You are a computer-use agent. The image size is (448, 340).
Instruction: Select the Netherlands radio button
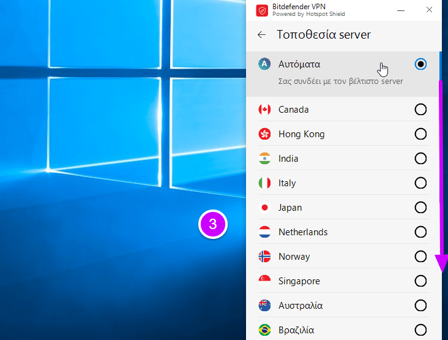(x=420, y=232)
